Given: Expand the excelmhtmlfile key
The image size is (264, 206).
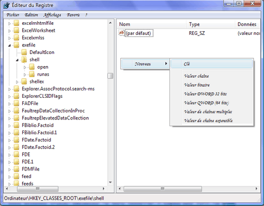Looking at the screenshot, I should pyautogui.click(x=10, y=23).
